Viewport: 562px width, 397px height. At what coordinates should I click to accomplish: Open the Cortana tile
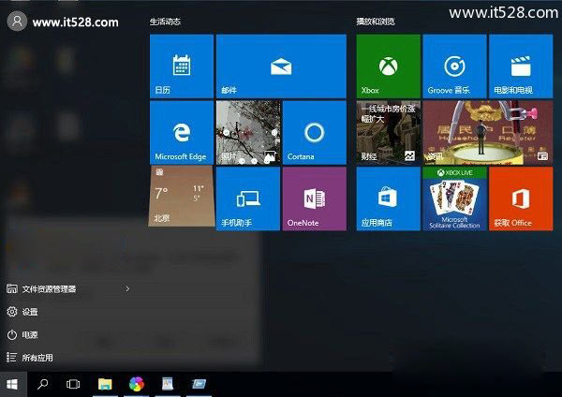point(315,133)
